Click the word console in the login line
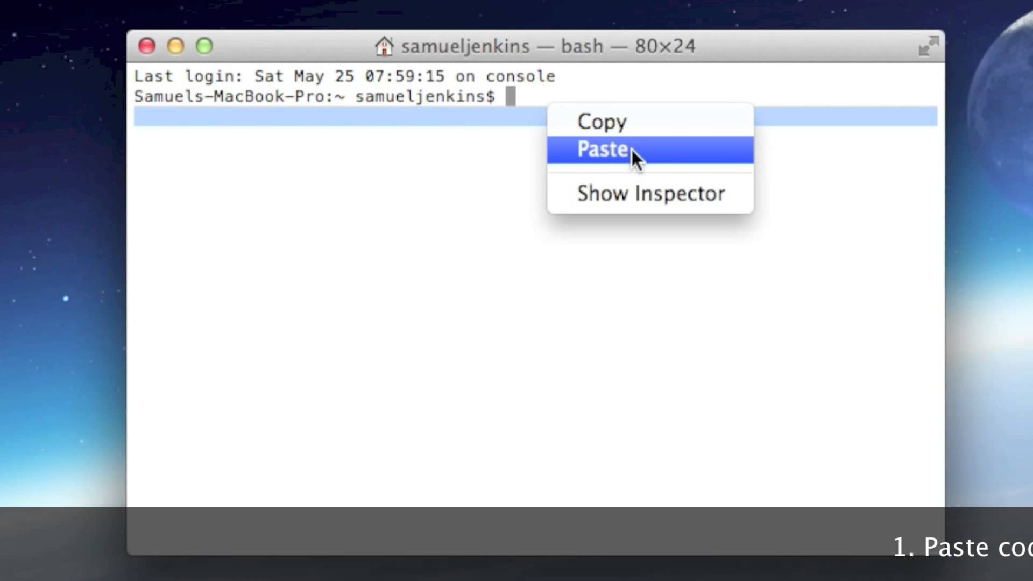This screenshot has width=1033, height=581. click(x=520, y=76)
